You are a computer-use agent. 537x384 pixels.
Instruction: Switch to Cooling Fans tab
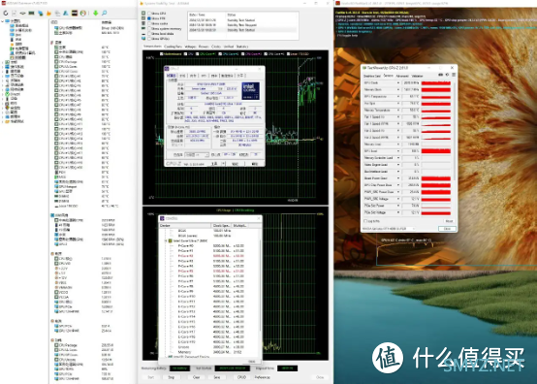[173, 47]
